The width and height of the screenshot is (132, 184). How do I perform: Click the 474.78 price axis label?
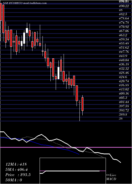click(x=124, y=22)
